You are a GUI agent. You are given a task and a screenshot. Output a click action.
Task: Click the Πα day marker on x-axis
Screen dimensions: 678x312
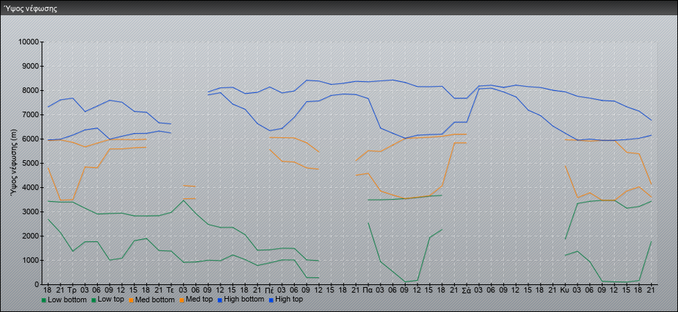(x=367, y=289)
